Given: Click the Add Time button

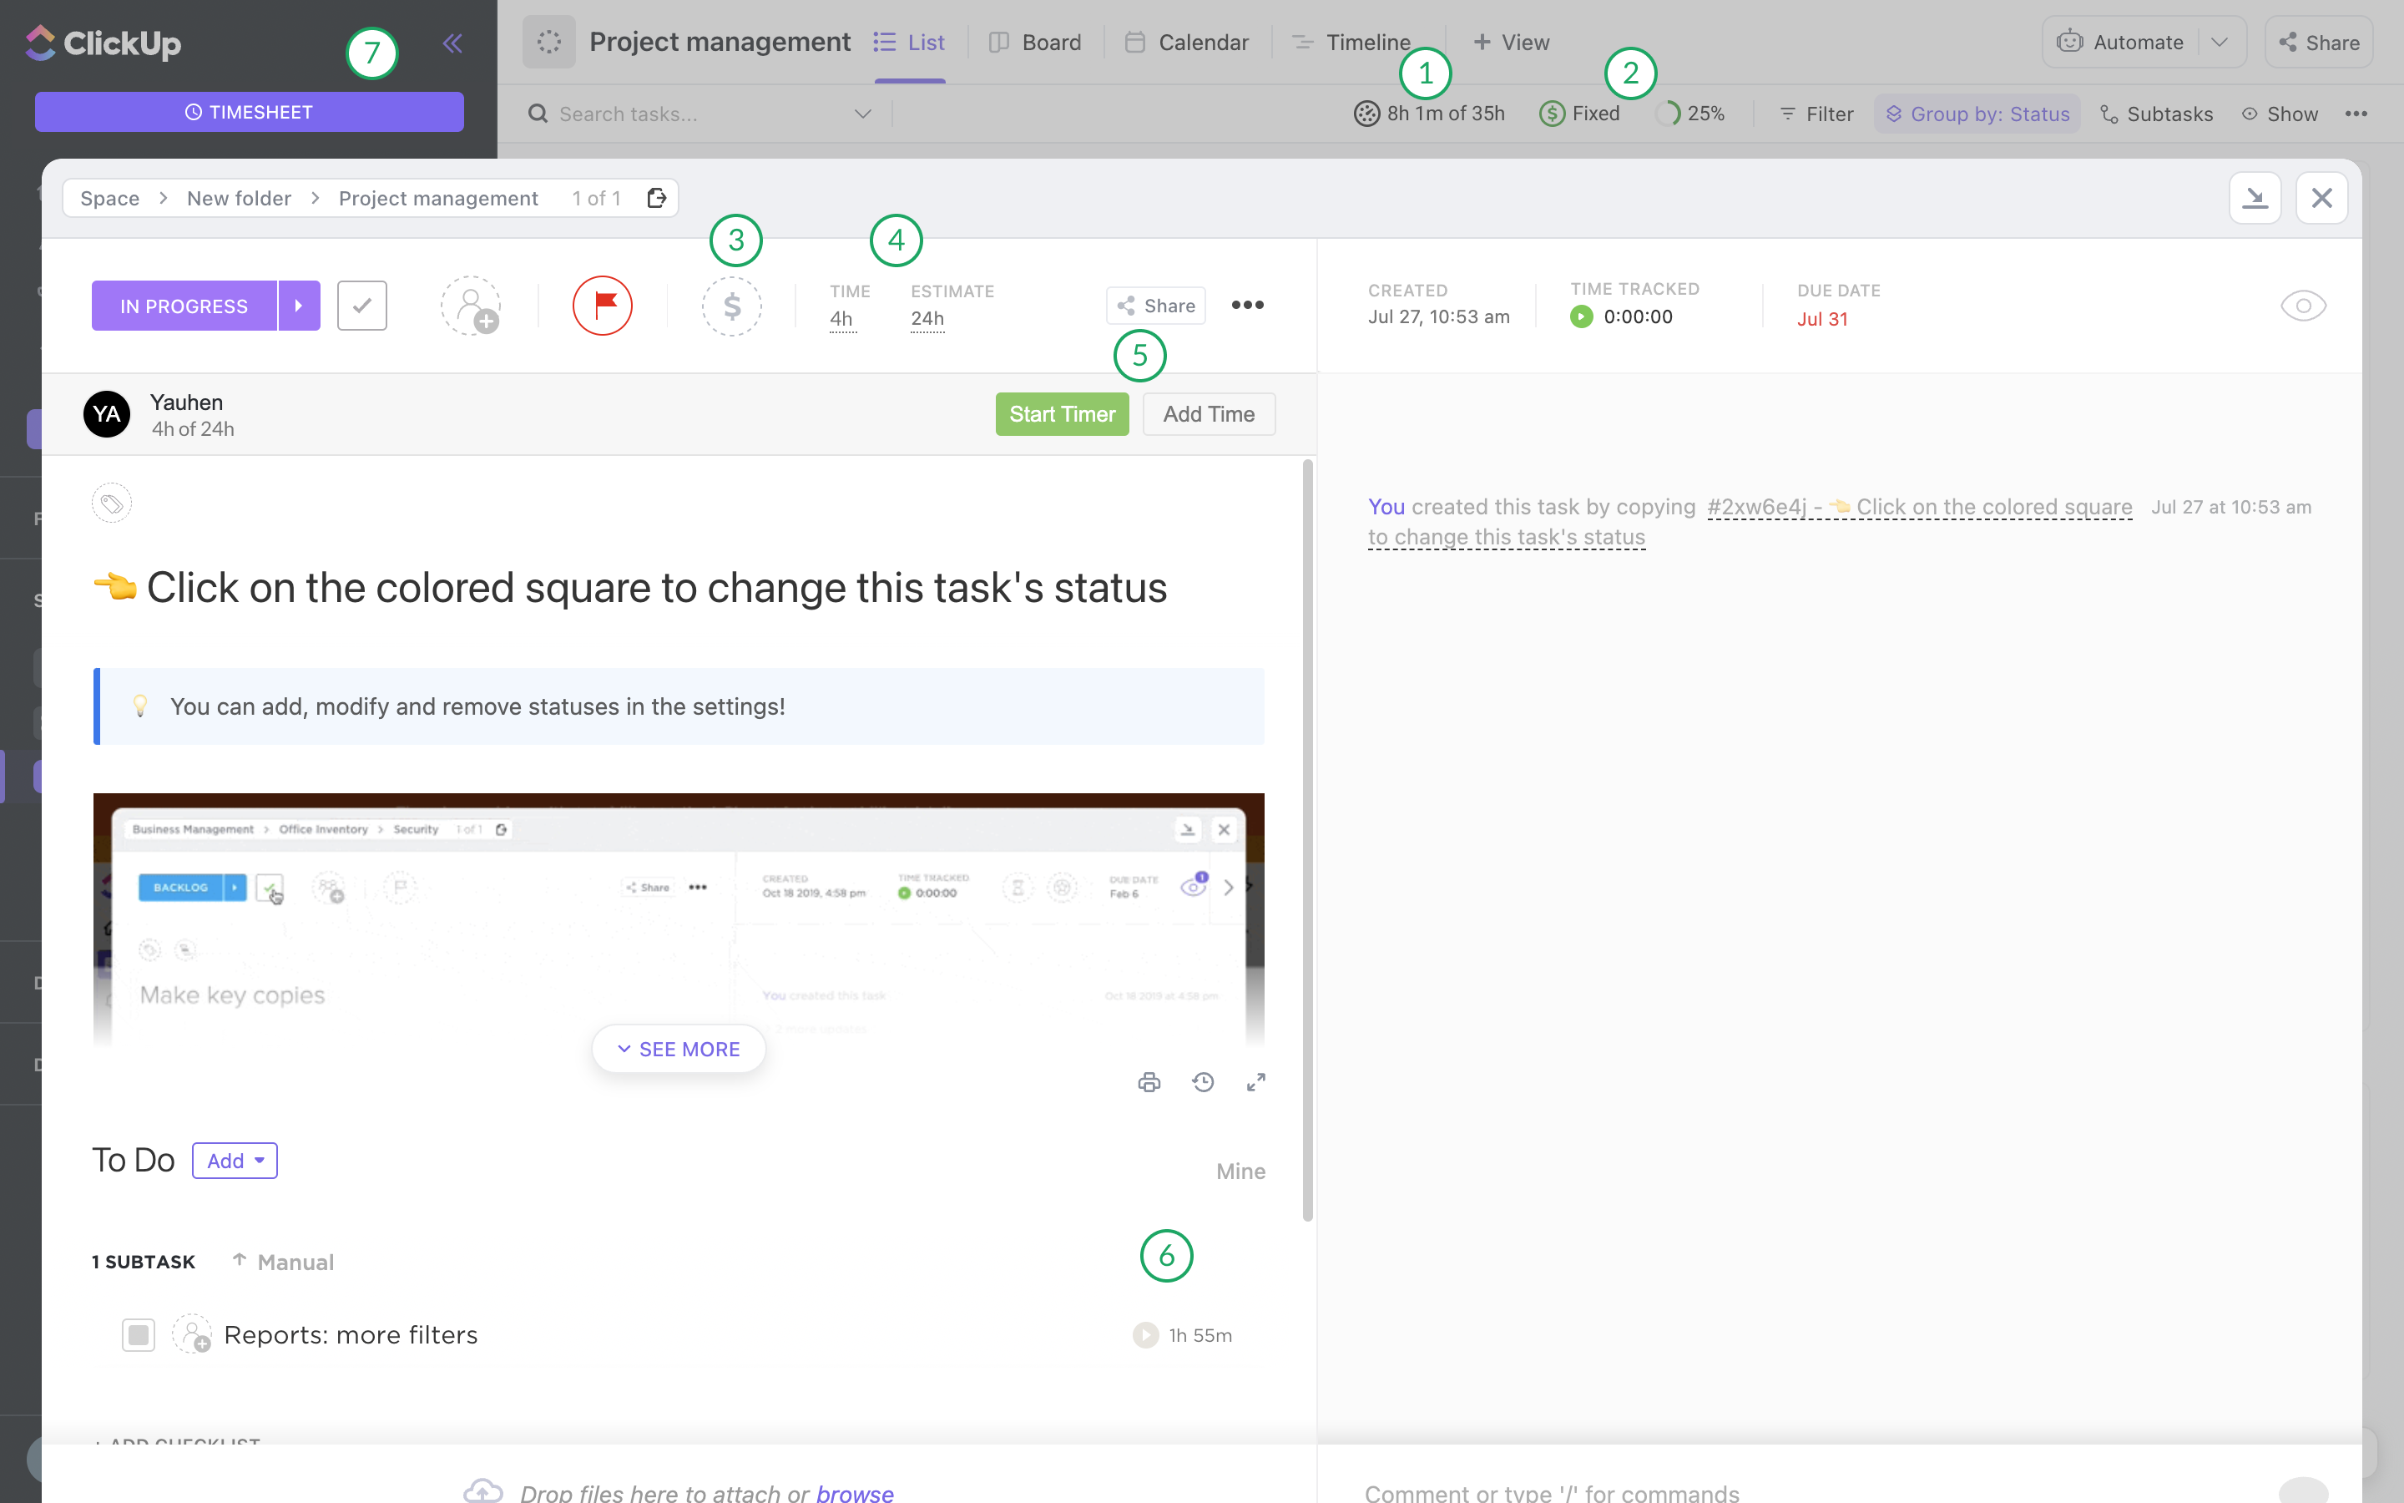Looking at the screenshot, I should point(1208,413).
